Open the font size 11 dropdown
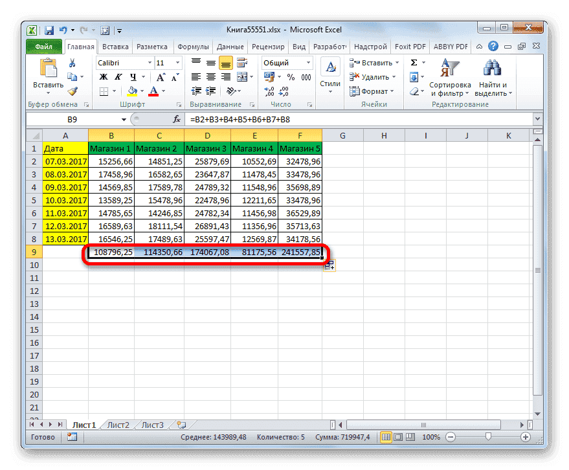Screen dimensions: 569x470 coord(177,62)
